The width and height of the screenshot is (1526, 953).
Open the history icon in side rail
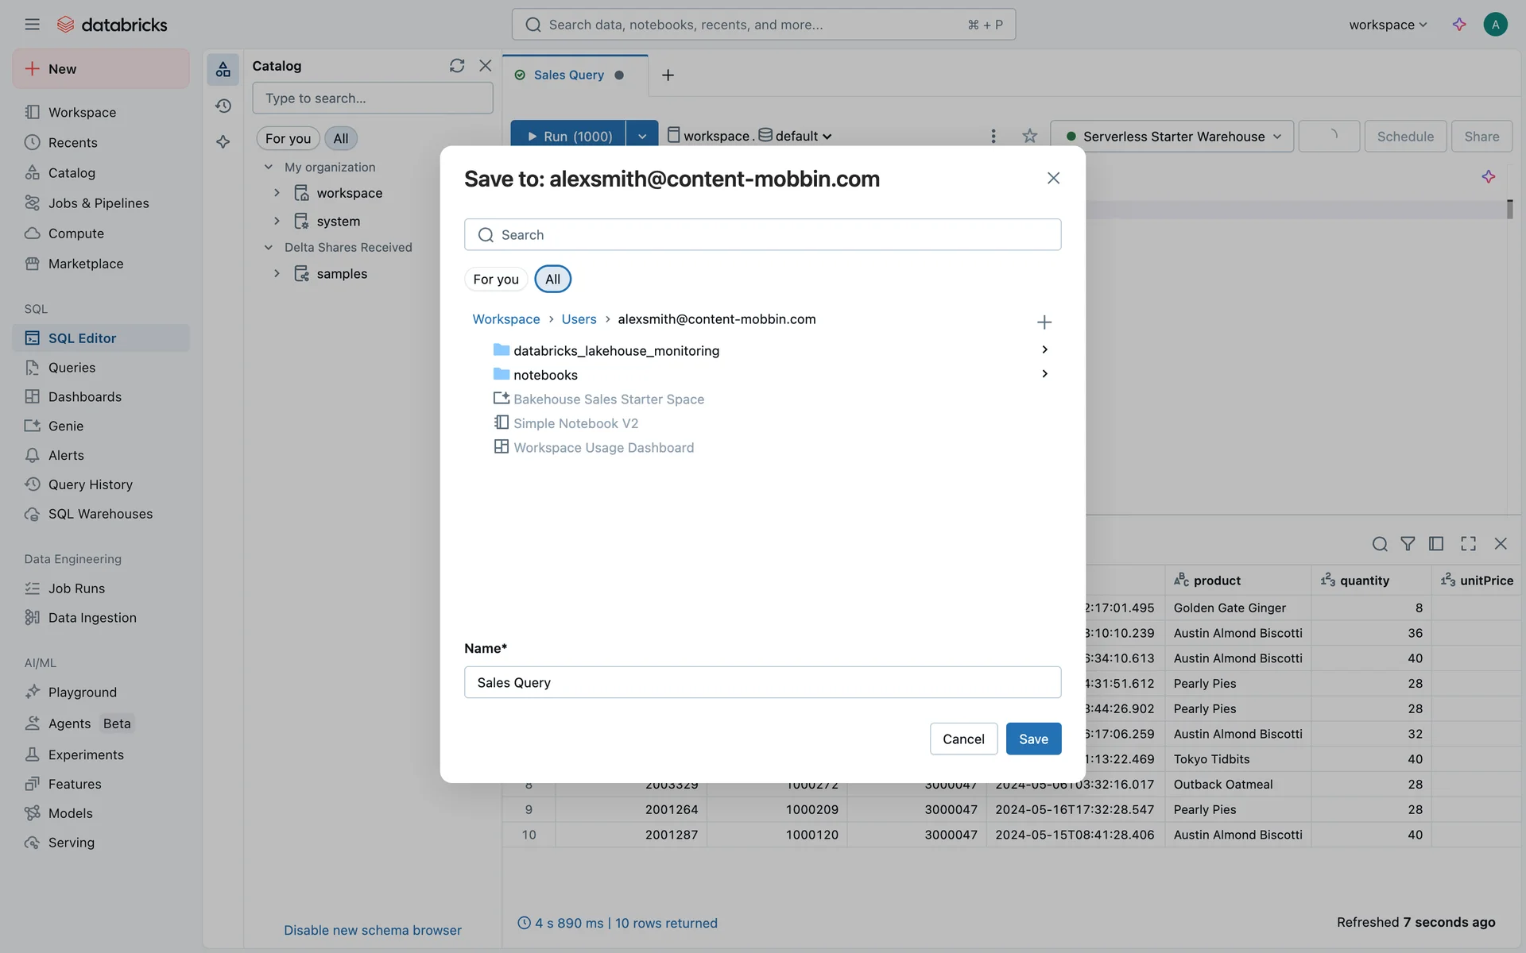pyautogui.click(x=223, y=106)
